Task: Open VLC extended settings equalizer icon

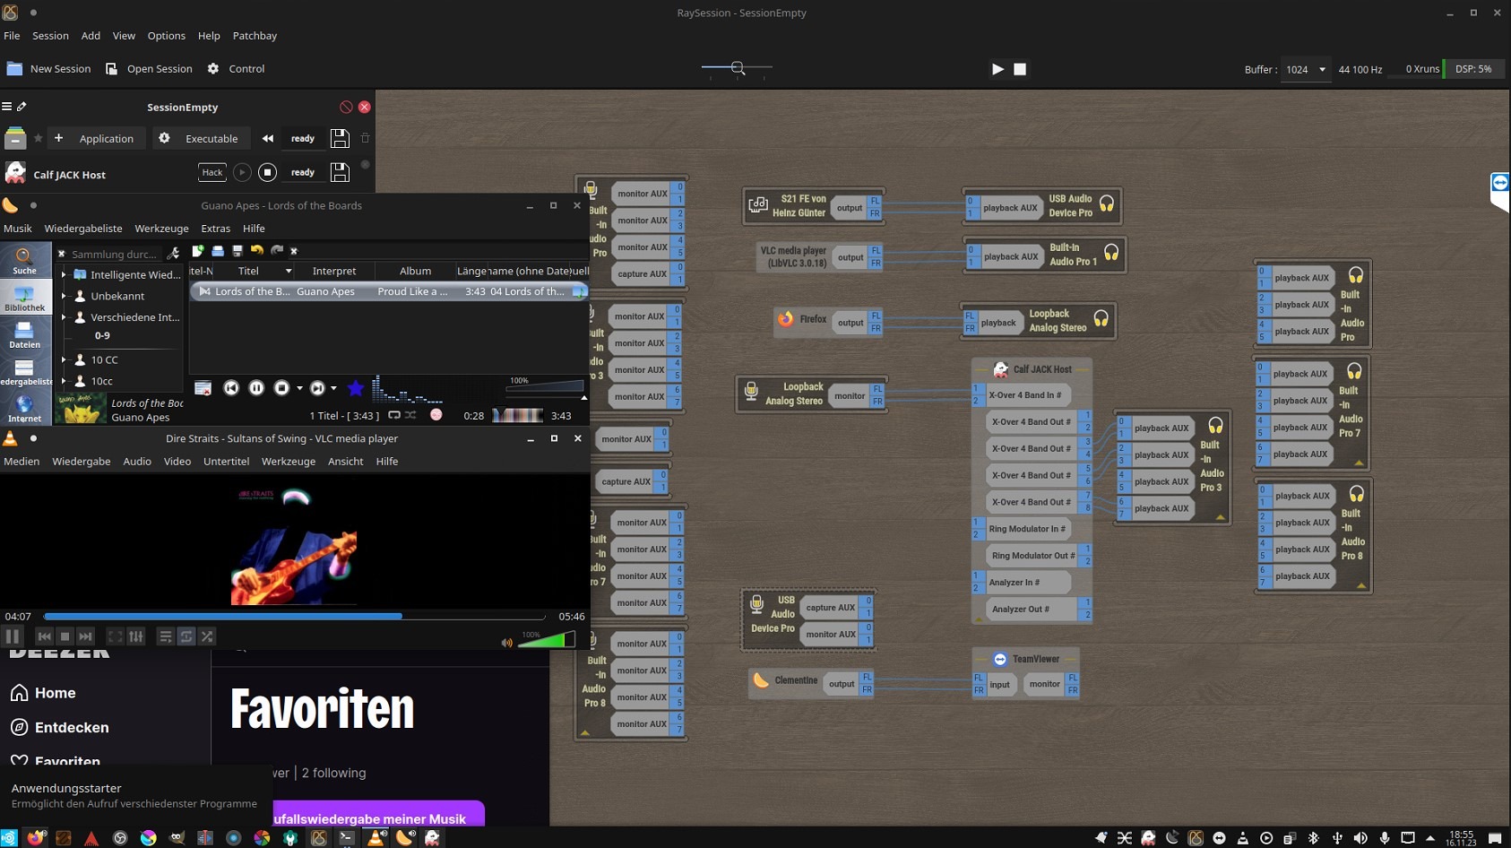Action: pos(136,636)
